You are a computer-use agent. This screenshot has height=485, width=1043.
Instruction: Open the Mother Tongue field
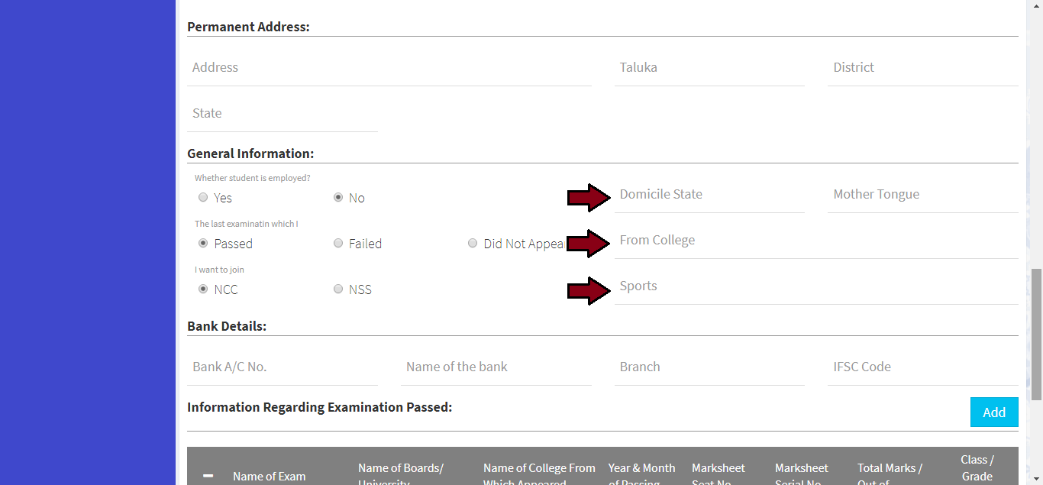pos(922,195)
